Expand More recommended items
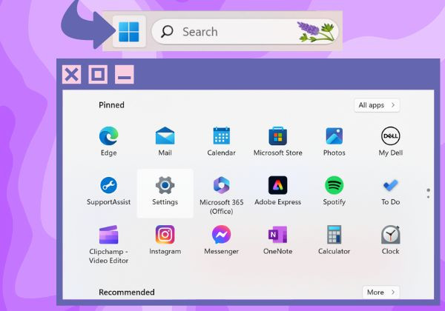Screen dimensions: 445x311 (381, 292)
